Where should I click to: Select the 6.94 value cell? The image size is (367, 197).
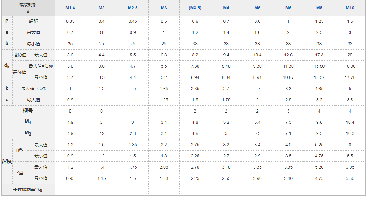[x=195, y=77]
